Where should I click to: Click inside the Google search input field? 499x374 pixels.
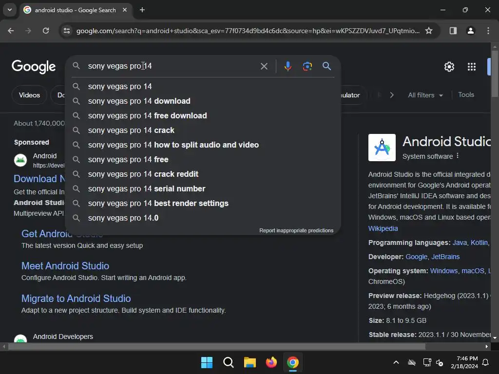(x=172, y=66)
